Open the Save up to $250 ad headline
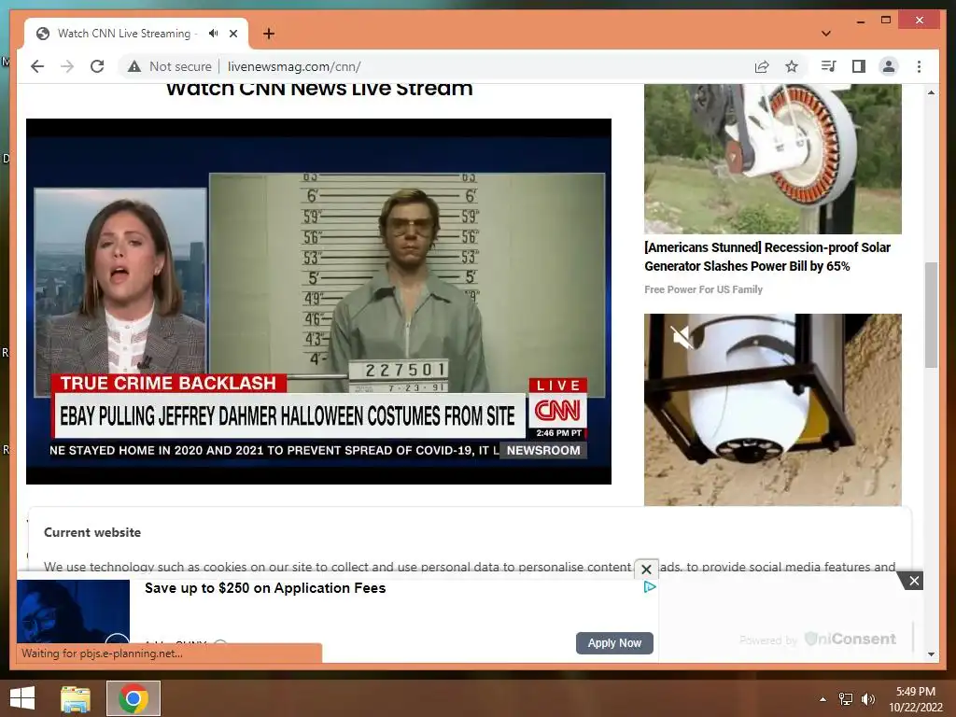 tap(265, 588)
